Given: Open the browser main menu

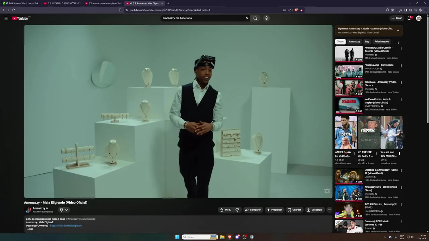Looking at the screenshot, I should [x=426, y=10].
